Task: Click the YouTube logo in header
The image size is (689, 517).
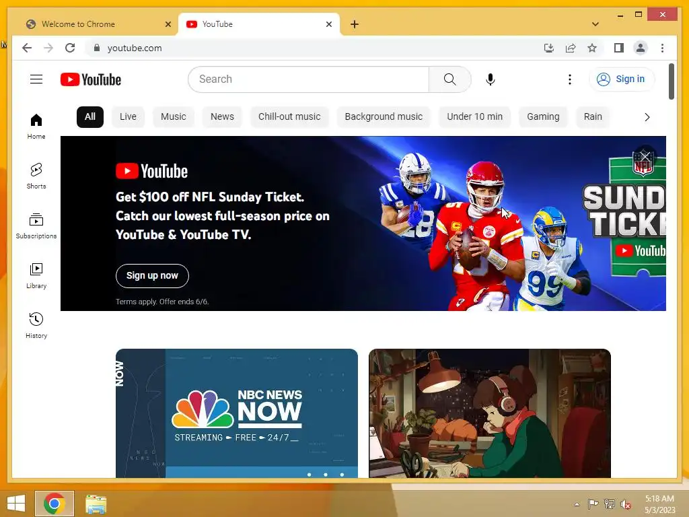Action: [91, 79]
